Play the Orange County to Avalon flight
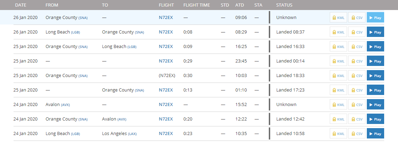The width and height of the screenshot is (398, 144). [375, 119]
